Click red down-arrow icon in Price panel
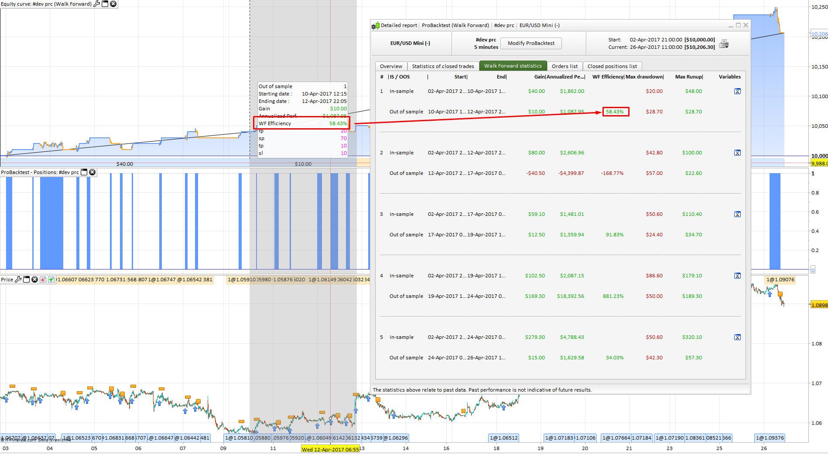The image size is (828, 454). pyautogui.click(x=43, y=280)
